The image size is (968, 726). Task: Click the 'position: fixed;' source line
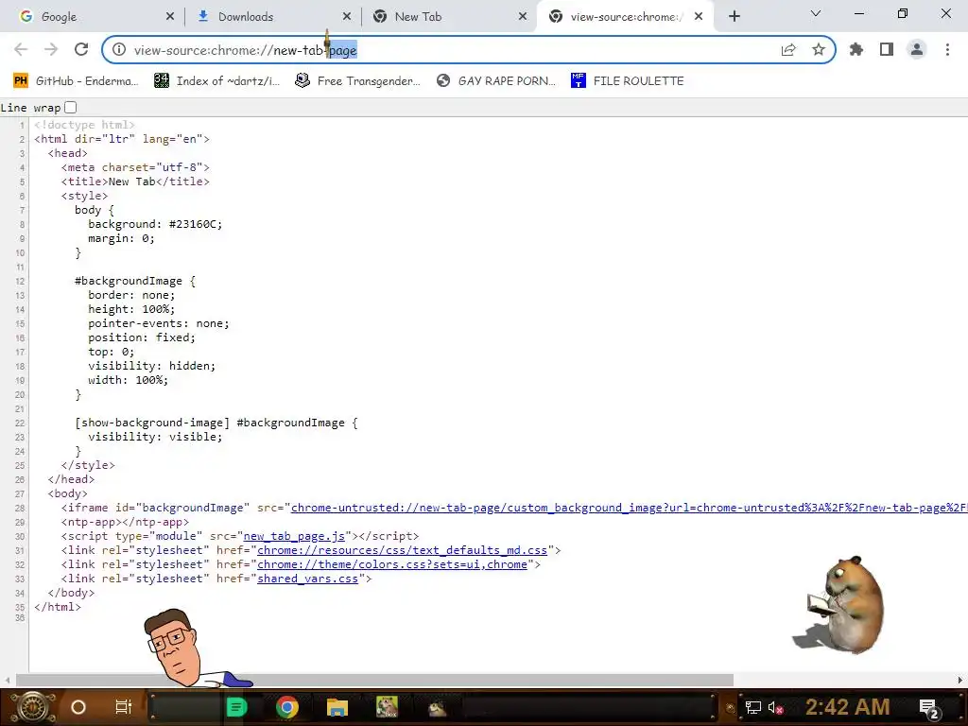[142, 337]
